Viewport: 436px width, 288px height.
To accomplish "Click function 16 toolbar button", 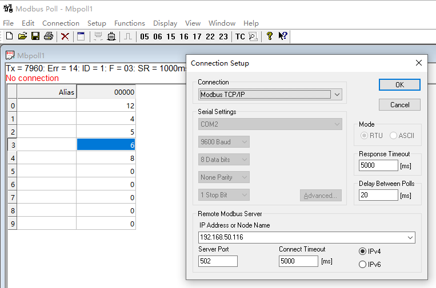I will click(184, 36).
